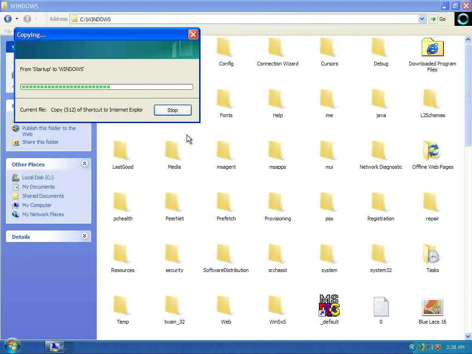This screenshot has height=354, width=472.
Task: Select the file named 0
Action: point(381,310)
